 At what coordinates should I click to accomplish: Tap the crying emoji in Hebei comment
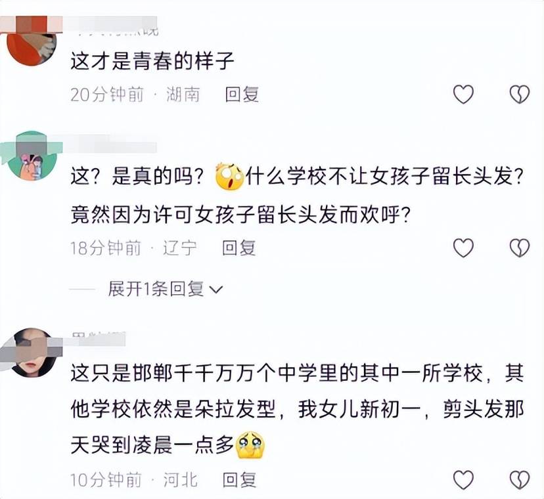pos(250,445)
